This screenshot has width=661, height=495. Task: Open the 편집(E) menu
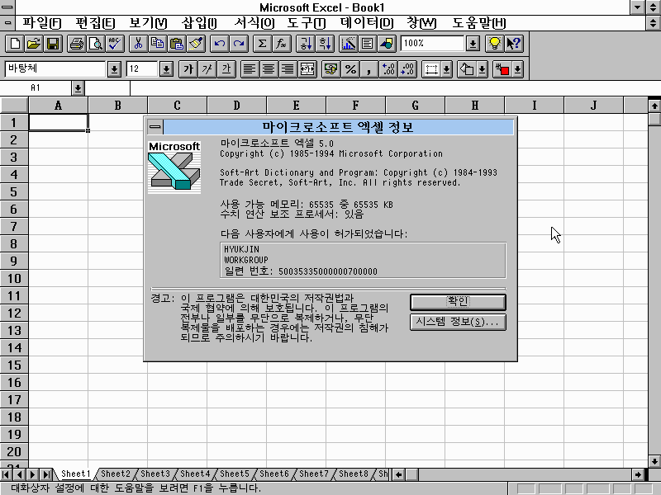95,23
